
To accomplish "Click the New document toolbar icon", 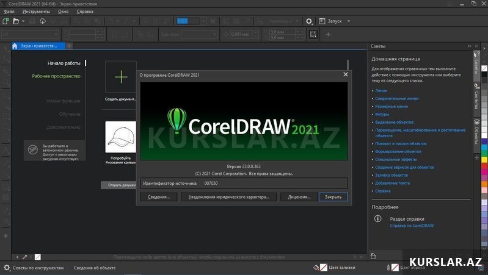I will pyautogui.click(x=5, y=21).
